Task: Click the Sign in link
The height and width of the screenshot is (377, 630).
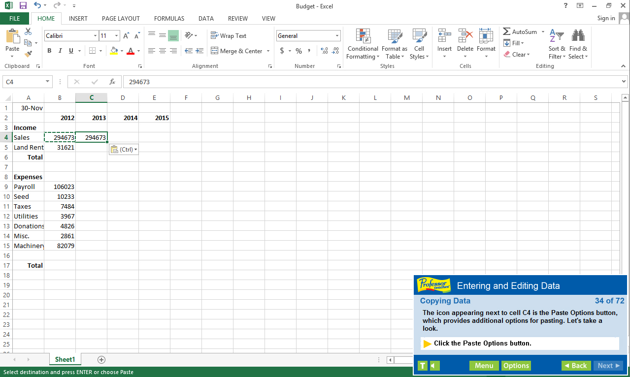Action: (x=605, y=18)
